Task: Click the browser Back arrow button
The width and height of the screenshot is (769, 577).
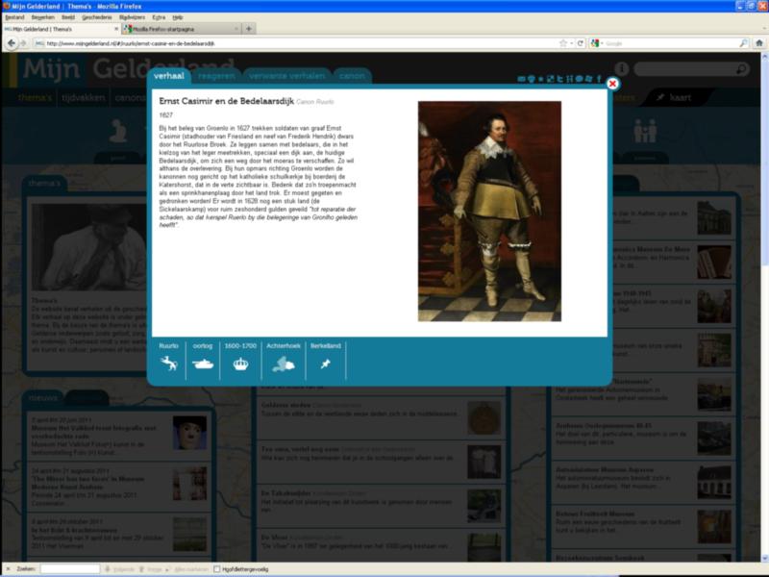Action: [x=11, y=43]
